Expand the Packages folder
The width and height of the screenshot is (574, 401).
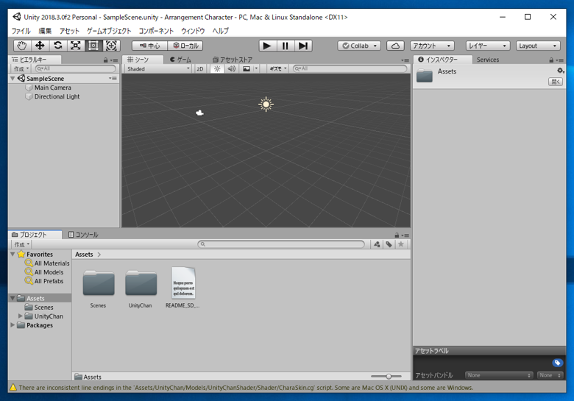pos(13,324)
